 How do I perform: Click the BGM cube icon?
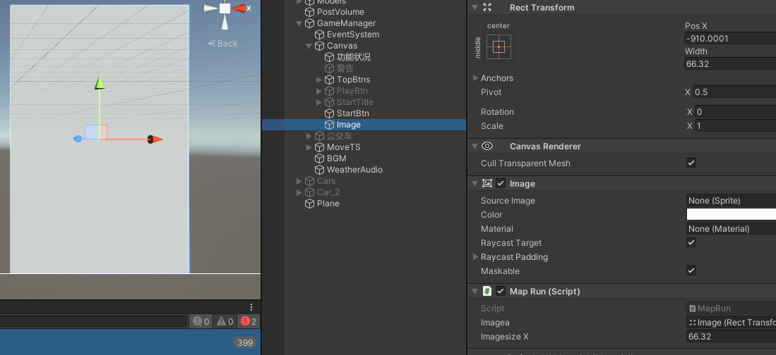tap(320, 158)
